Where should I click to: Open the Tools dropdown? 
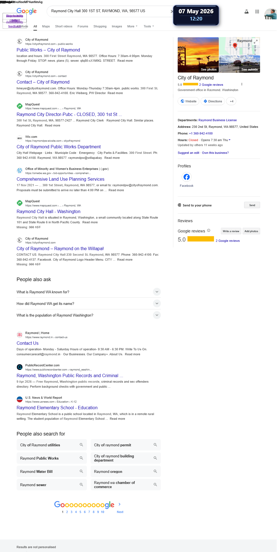coord(149,26)
